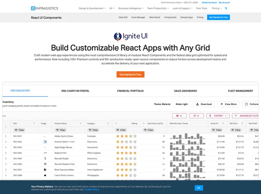Viewport: 261px width, 194px height.
Task: Click the Download button in the inventory toolbar
Action: point(204,104)
